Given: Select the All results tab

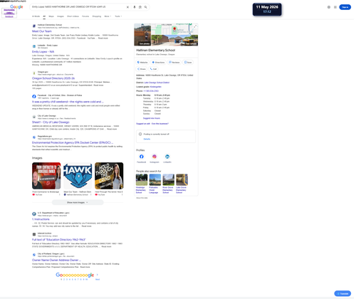Looking at the screenshot, I should [x=44, y=16].
